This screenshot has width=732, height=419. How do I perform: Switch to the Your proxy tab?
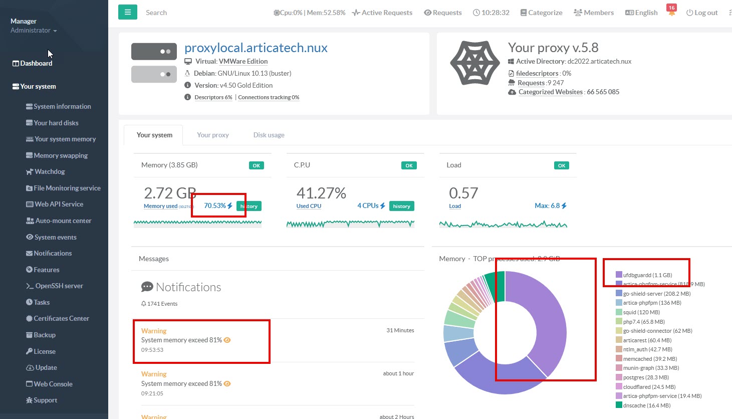click(212, 135)
